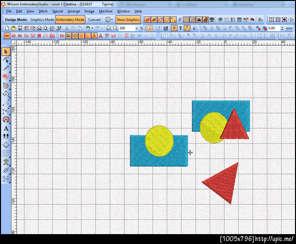296x244 pixels.
Task: Toggle the needle points display icon
Action: point(173,19)
